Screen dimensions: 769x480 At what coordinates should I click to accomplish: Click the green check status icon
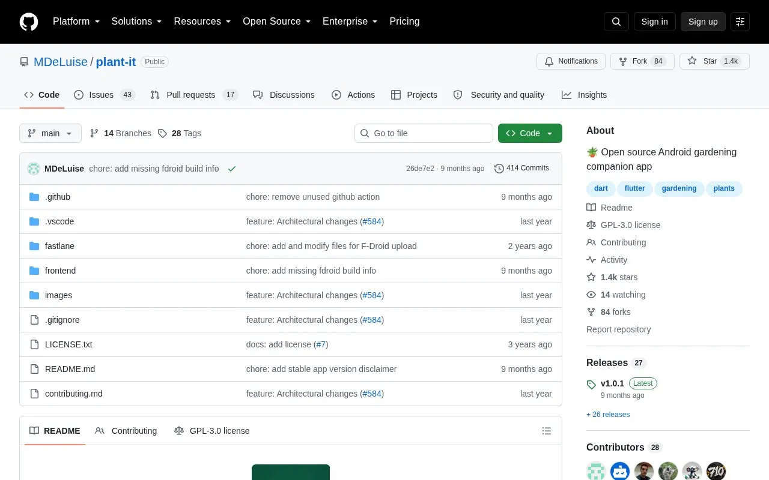(x=232, y=169)
